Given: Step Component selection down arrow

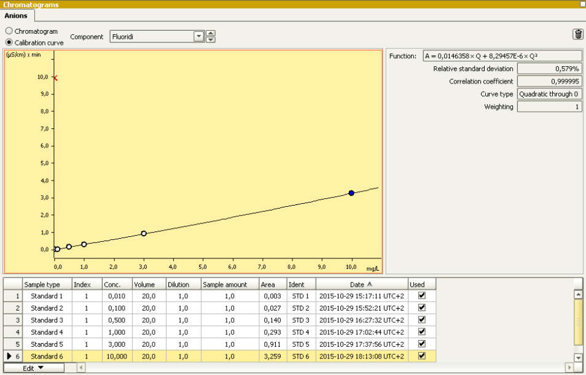Looking at the screenshot, I should coord(211,40).
